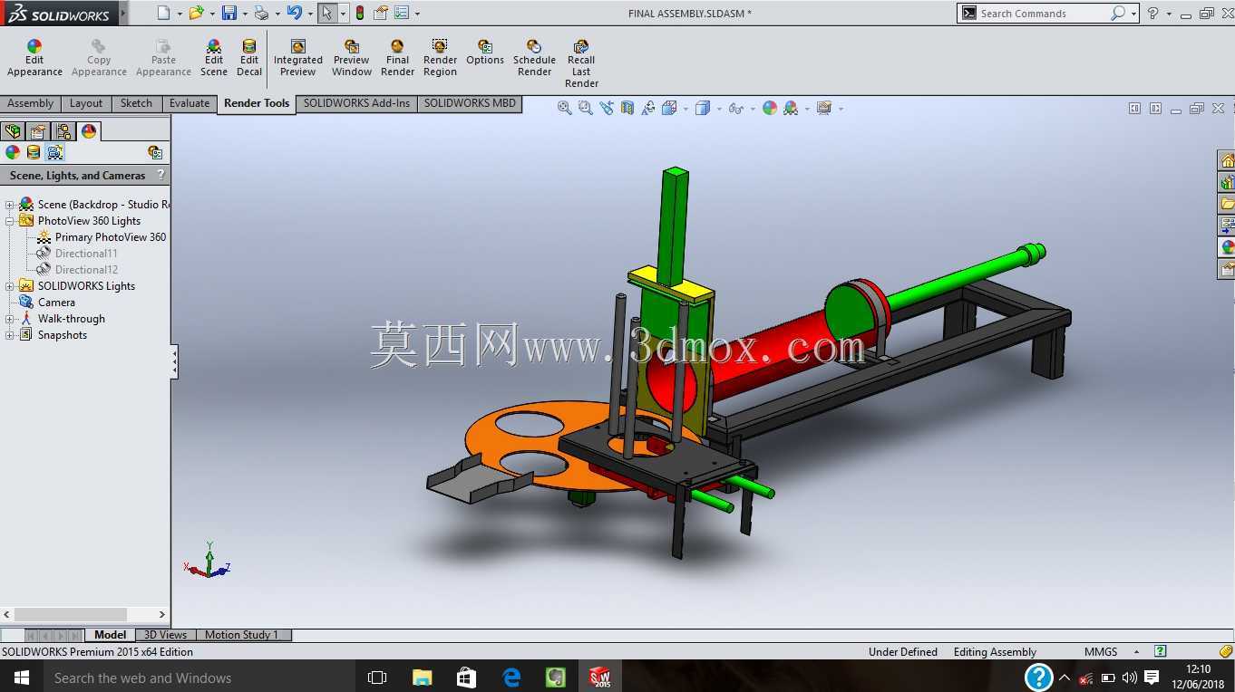The height and width of the screenshot is (692, 1235).
Task: Click the SOLIDWORKS logo menu
Action: [x=59, y=14]
